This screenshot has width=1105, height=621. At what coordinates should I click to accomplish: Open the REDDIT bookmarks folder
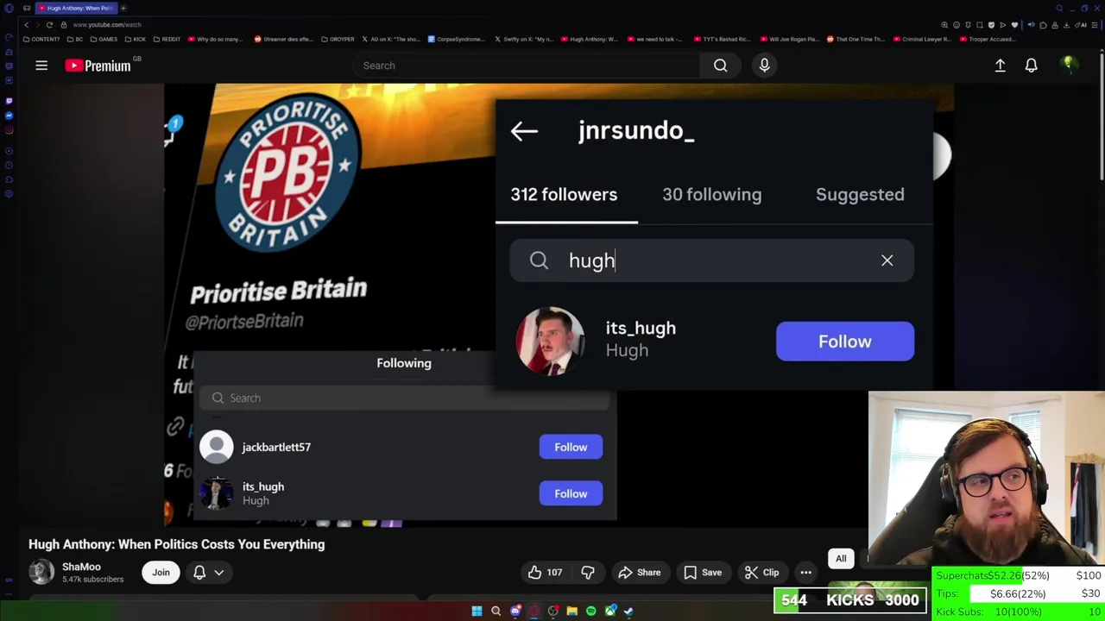coord(166,40)
